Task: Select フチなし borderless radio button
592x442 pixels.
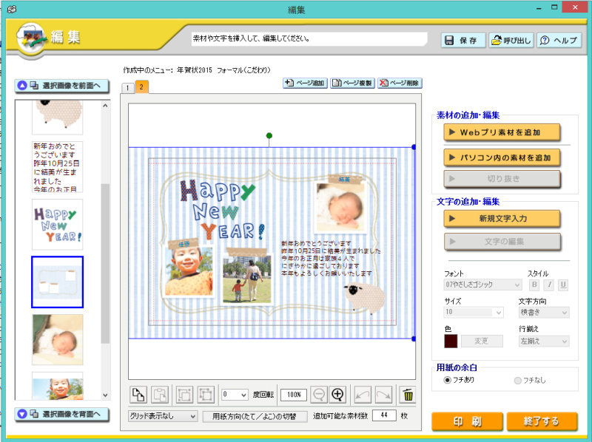Action: tap(517, 381)
